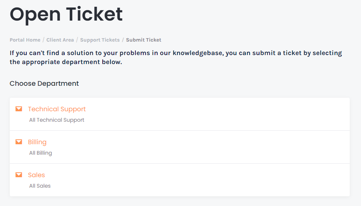Click the Choose Department heading
This screenshot has width=361, height=206.
44,84
